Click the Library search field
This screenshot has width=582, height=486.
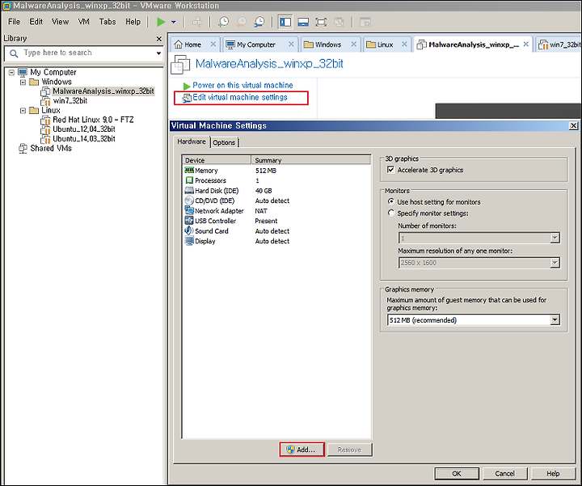(x=84, y=53)
